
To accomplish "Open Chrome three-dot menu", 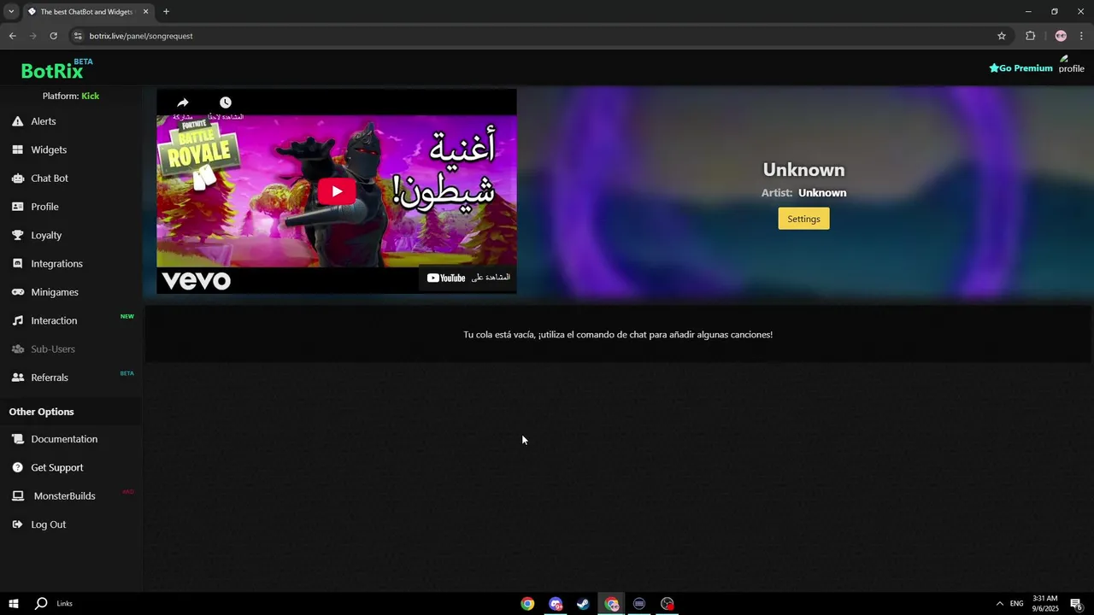I will click(x=1082, y=36).
